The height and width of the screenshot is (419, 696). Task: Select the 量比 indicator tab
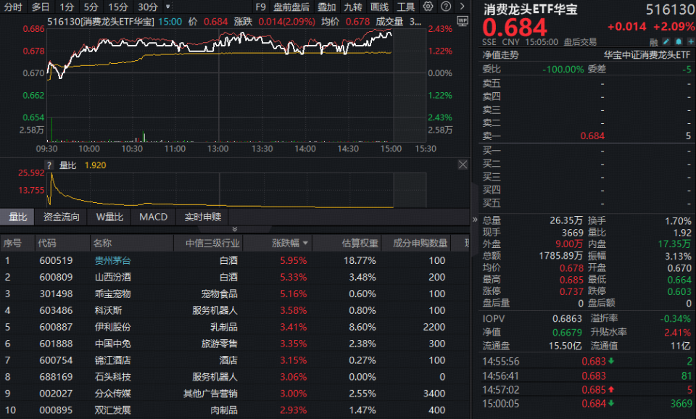(x=17, y=217)
